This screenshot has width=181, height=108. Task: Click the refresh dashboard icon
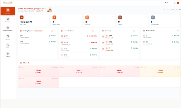tap(173, 9)
